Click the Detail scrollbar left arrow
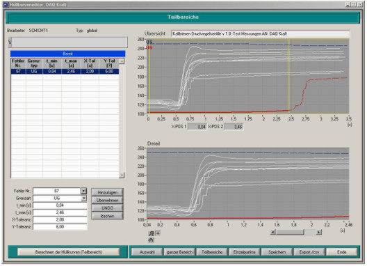Screen dimensions: 367x266 pos(273,232)
